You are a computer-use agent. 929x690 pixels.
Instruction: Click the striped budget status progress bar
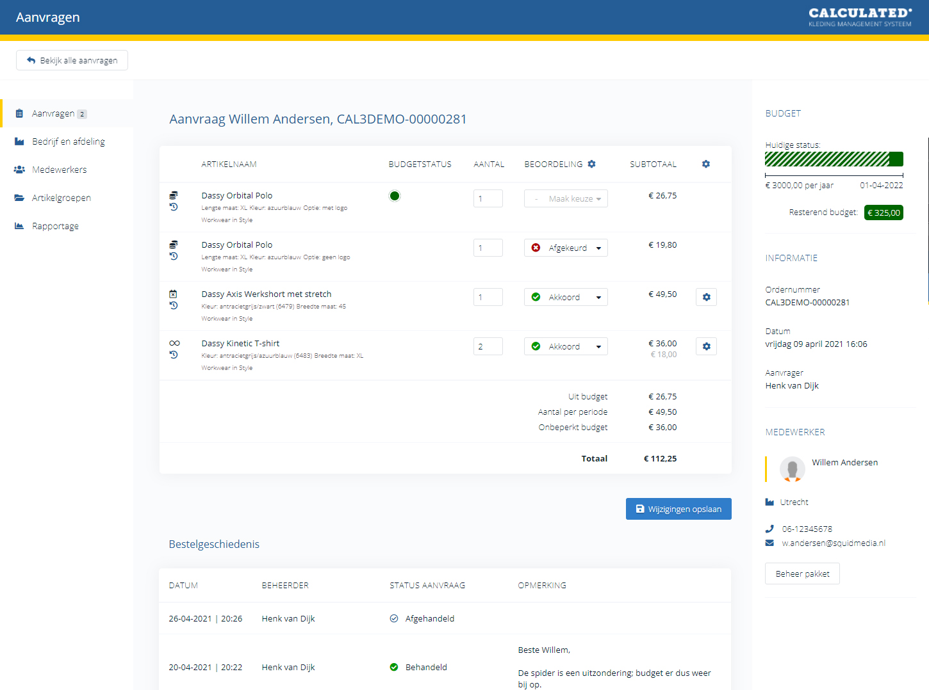coord(834,159)
